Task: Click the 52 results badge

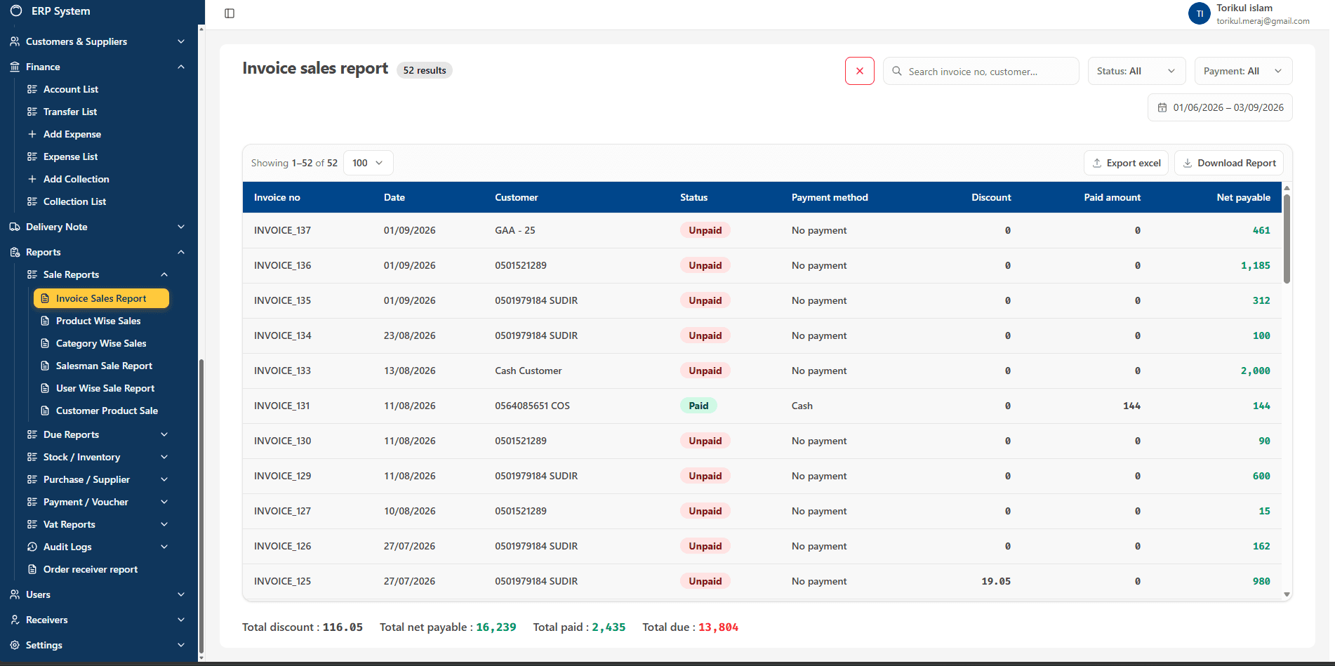Action: [x=425, y=70]
